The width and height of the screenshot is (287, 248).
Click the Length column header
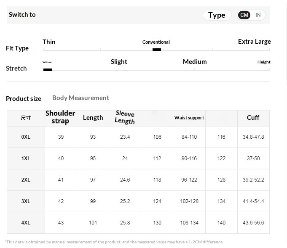point(93,118)
